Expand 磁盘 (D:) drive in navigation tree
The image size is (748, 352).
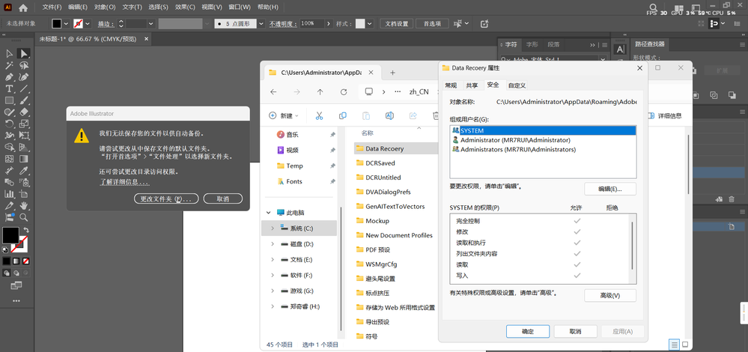pyautogui.click(x=273, y=244)
